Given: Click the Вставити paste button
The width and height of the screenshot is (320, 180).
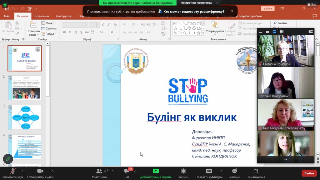Looking at the screenshot, I should (8, 27).
